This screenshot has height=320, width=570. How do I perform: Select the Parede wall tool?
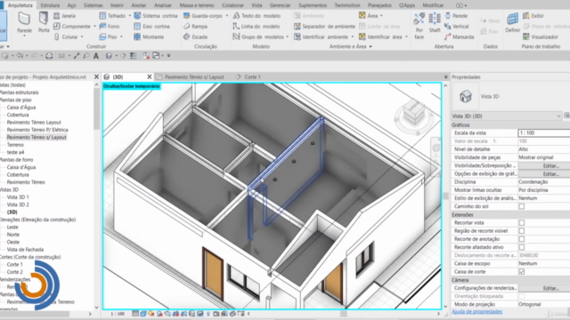(x=24, y=22)
